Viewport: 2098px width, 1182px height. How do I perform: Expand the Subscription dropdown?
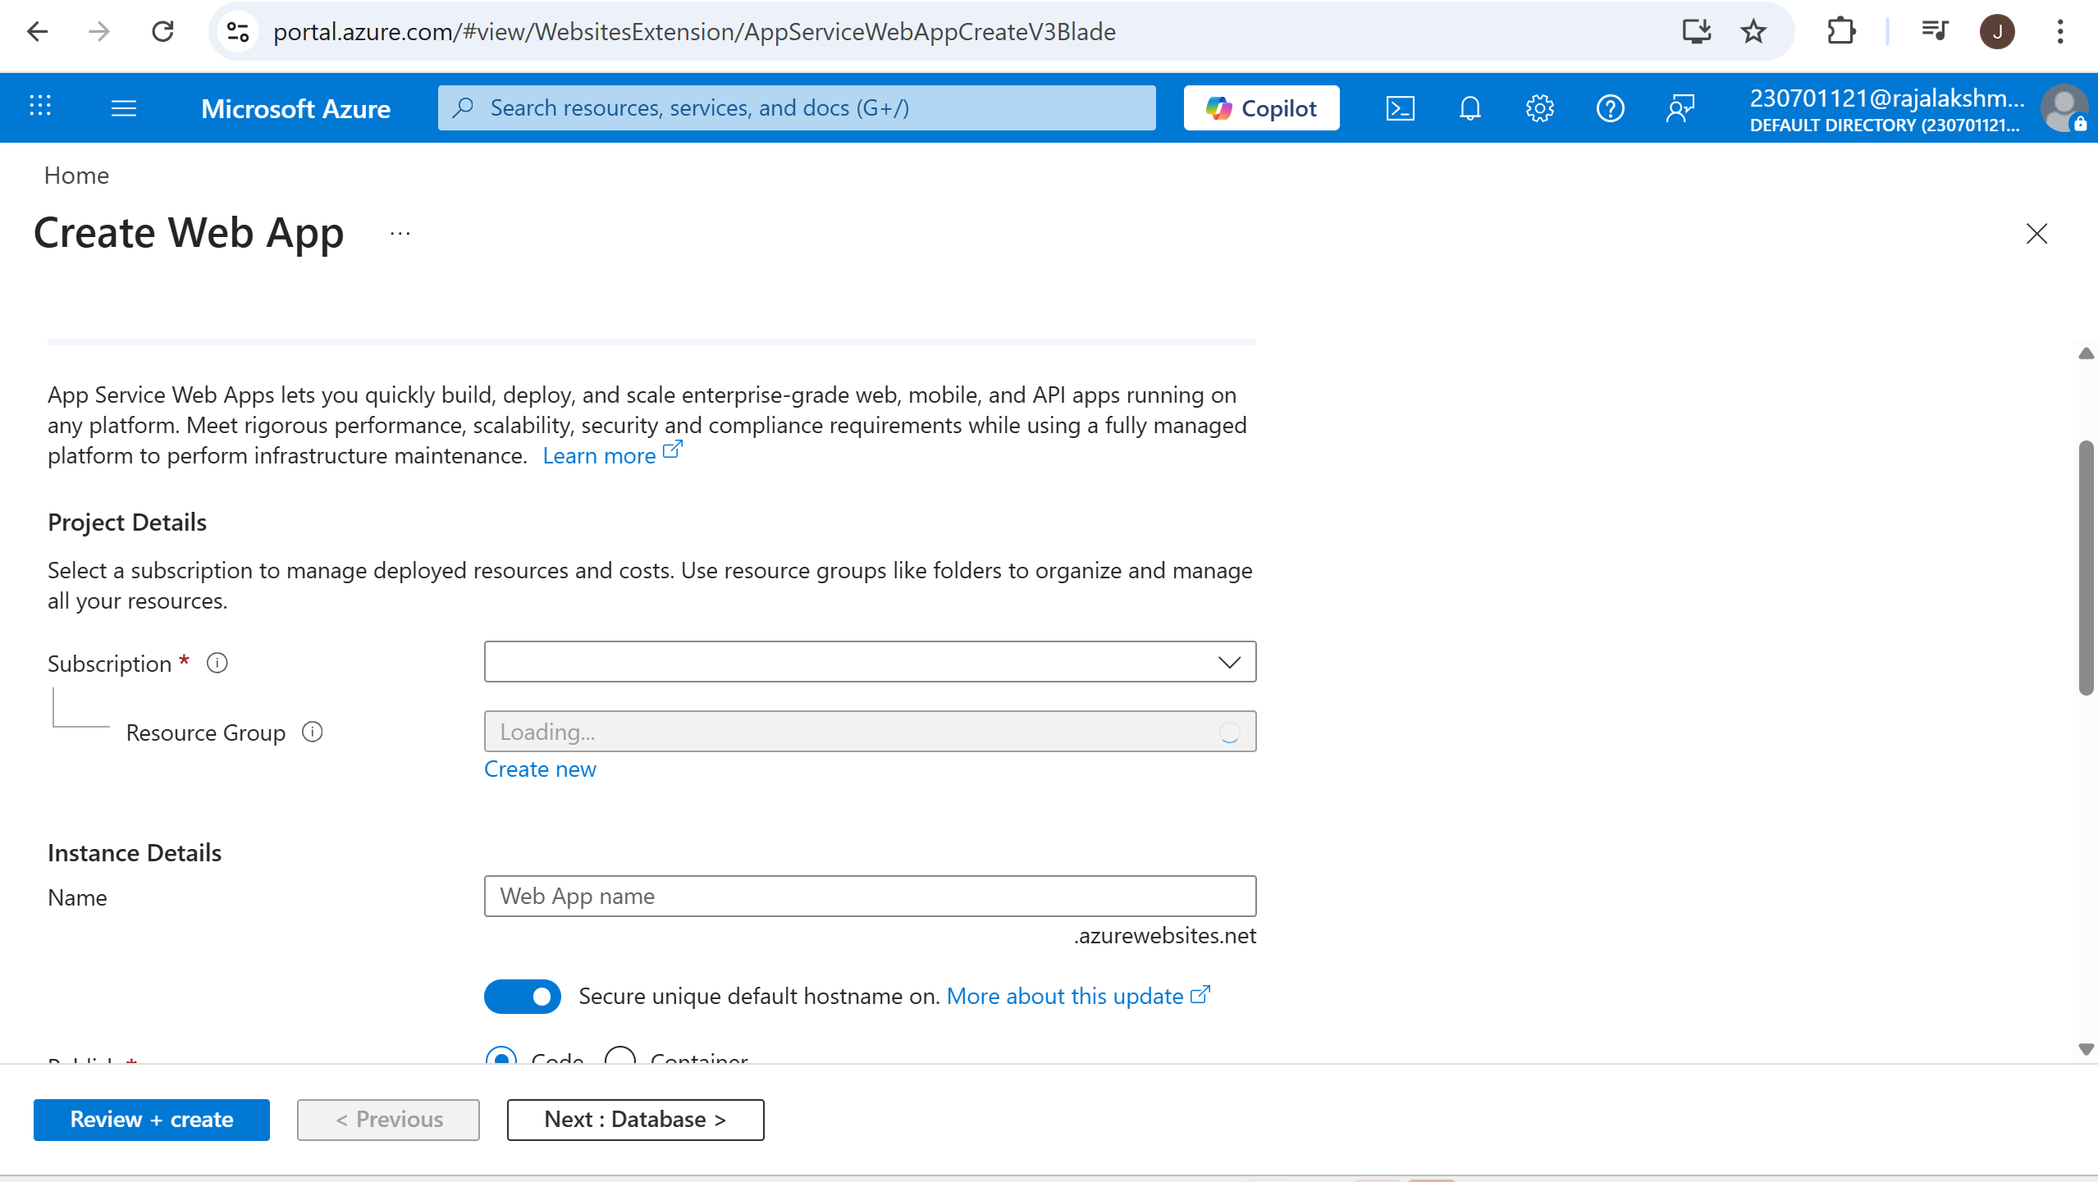870,662
